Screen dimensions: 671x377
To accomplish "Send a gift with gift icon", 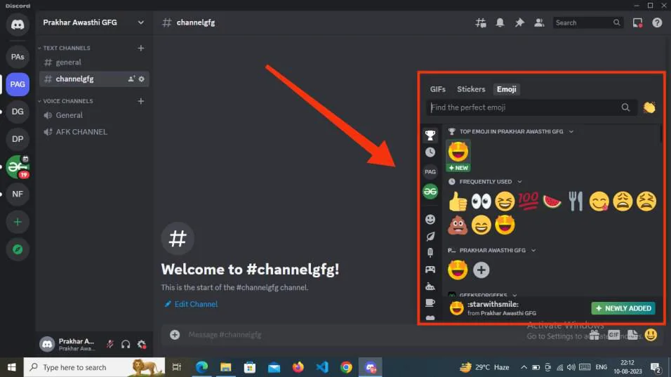I will [x=594, y=335].
